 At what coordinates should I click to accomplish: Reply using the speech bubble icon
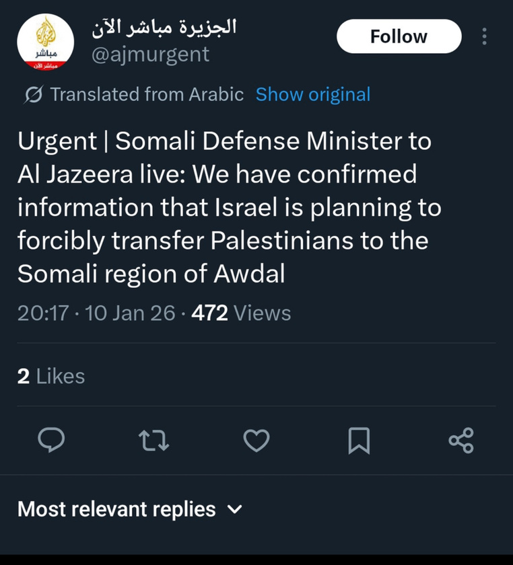[x=51, y=440]
